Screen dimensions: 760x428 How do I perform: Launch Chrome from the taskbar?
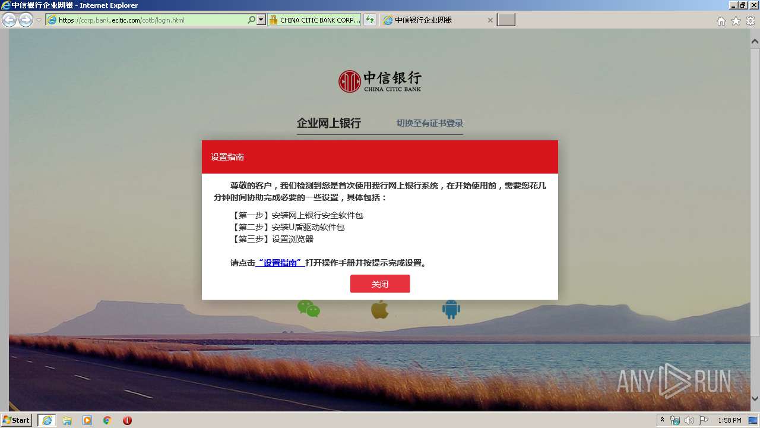[107, 420]
